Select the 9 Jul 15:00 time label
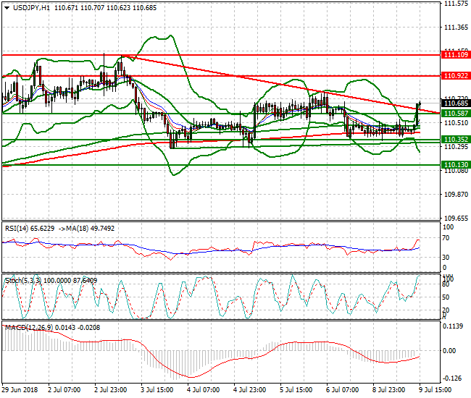The image size is (471, 398). tap(435, 390)
